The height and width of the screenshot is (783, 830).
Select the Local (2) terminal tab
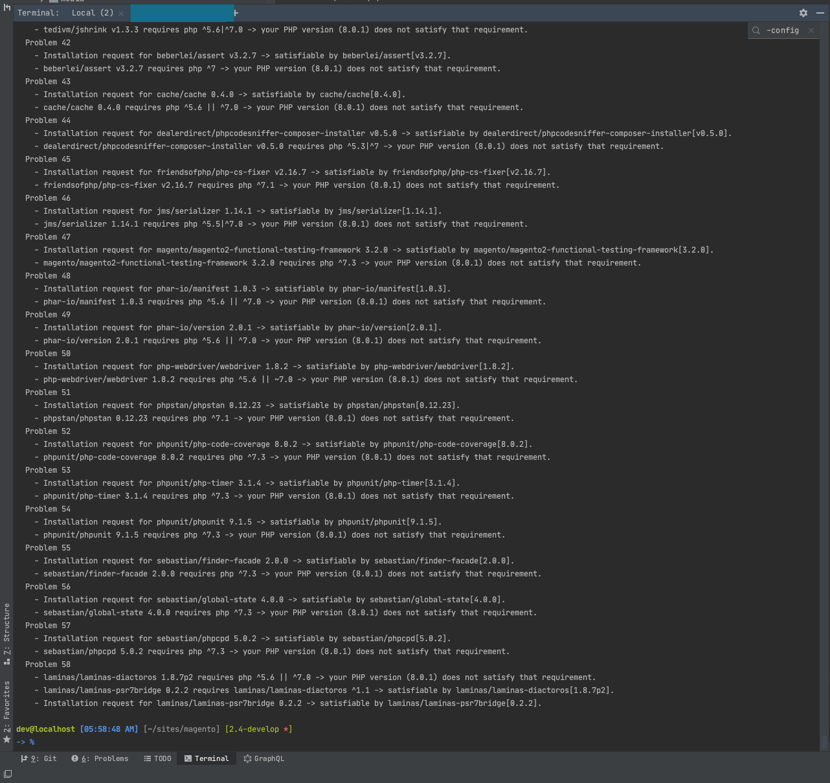[x=93, y=13]
